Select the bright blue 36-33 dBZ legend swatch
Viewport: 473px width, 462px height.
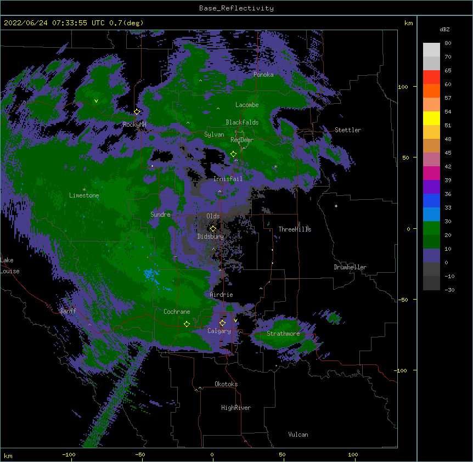(x=431, y=200)
